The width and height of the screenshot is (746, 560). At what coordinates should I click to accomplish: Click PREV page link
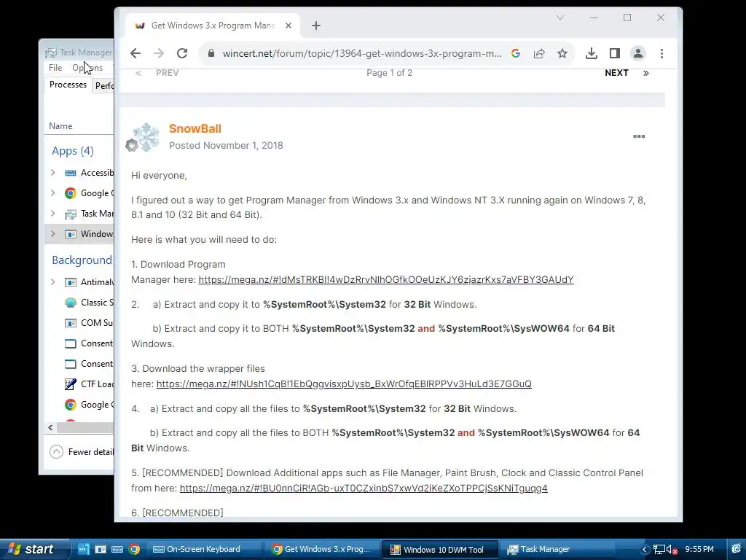point(167,73)
